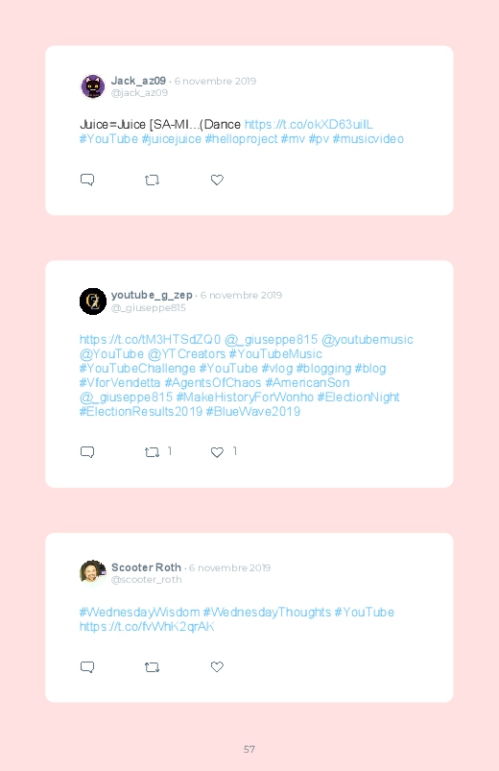Open the #juicejuice hashtag
The height and width of the screenshot is (771, 499).
click(x=172, y=139)
